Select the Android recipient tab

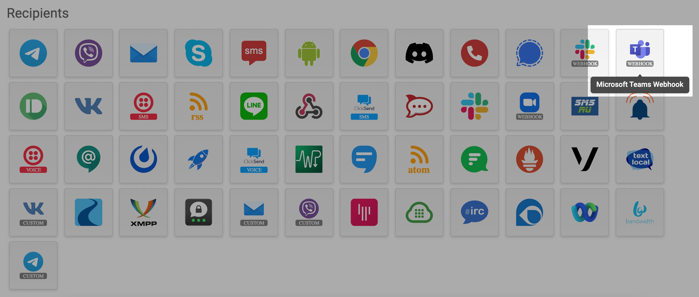[x=308, y=51]
